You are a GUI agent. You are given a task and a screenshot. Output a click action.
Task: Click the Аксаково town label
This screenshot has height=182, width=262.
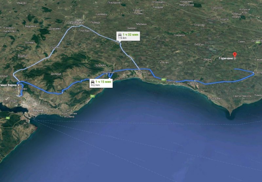21,89
